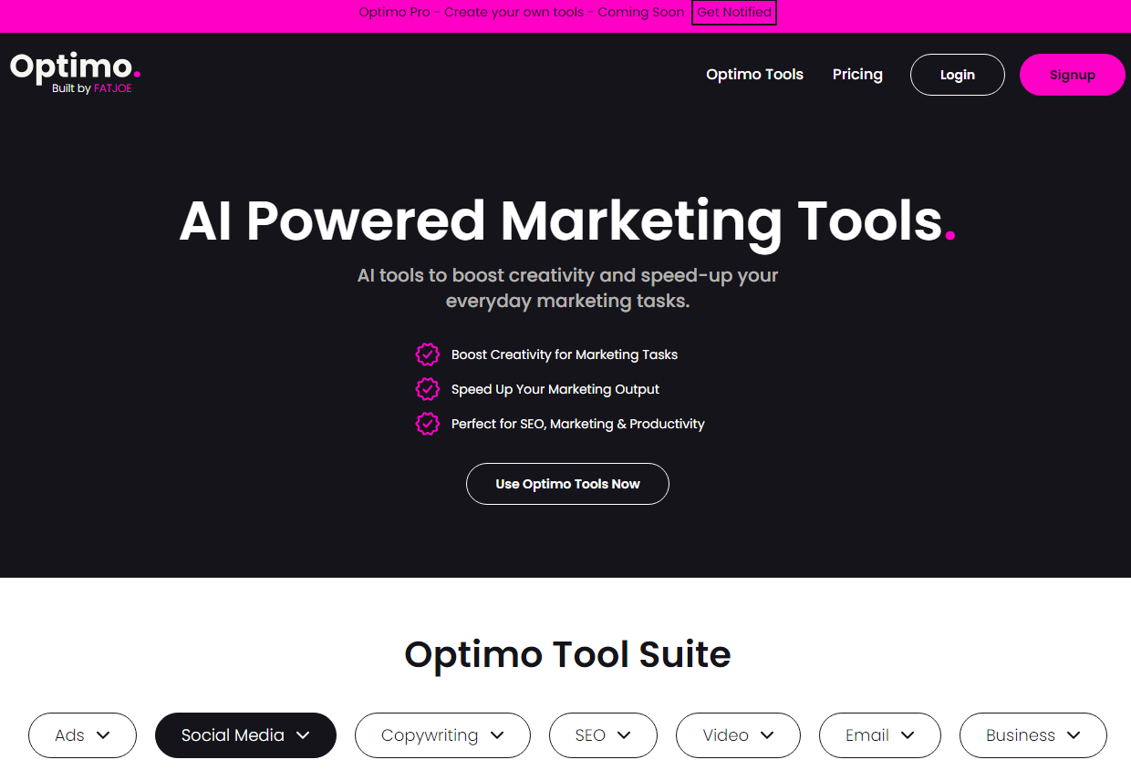1131x770 pixels.
Task: Go to the Pricing page
Action: point(857,75)
